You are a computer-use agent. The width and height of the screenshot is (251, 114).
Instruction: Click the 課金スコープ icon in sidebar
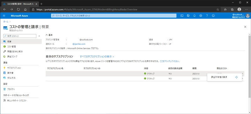pos(4,56)
